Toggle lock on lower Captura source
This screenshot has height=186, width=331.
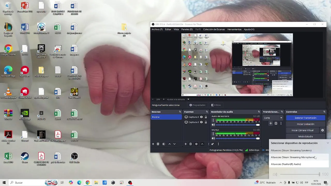point(206,122)
